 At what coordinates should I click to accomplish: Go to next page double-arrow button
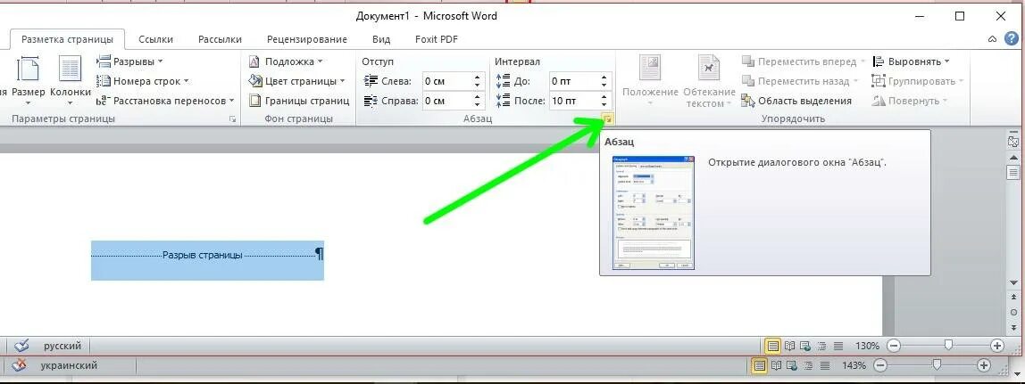coord(1014,327)
